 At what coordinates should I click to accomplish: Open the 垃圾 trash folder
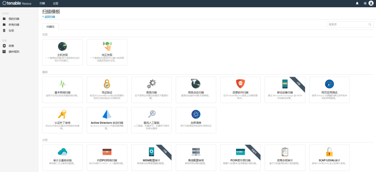pyautogui.click(x=11, y=30)
